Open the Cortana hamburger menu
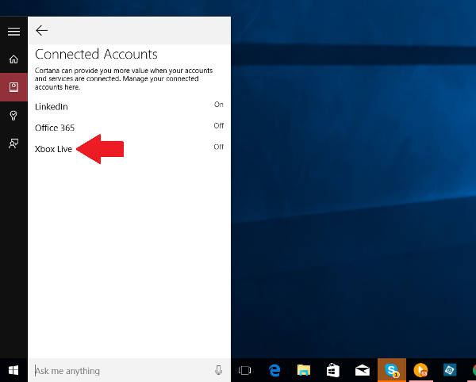 click(13, 31)
